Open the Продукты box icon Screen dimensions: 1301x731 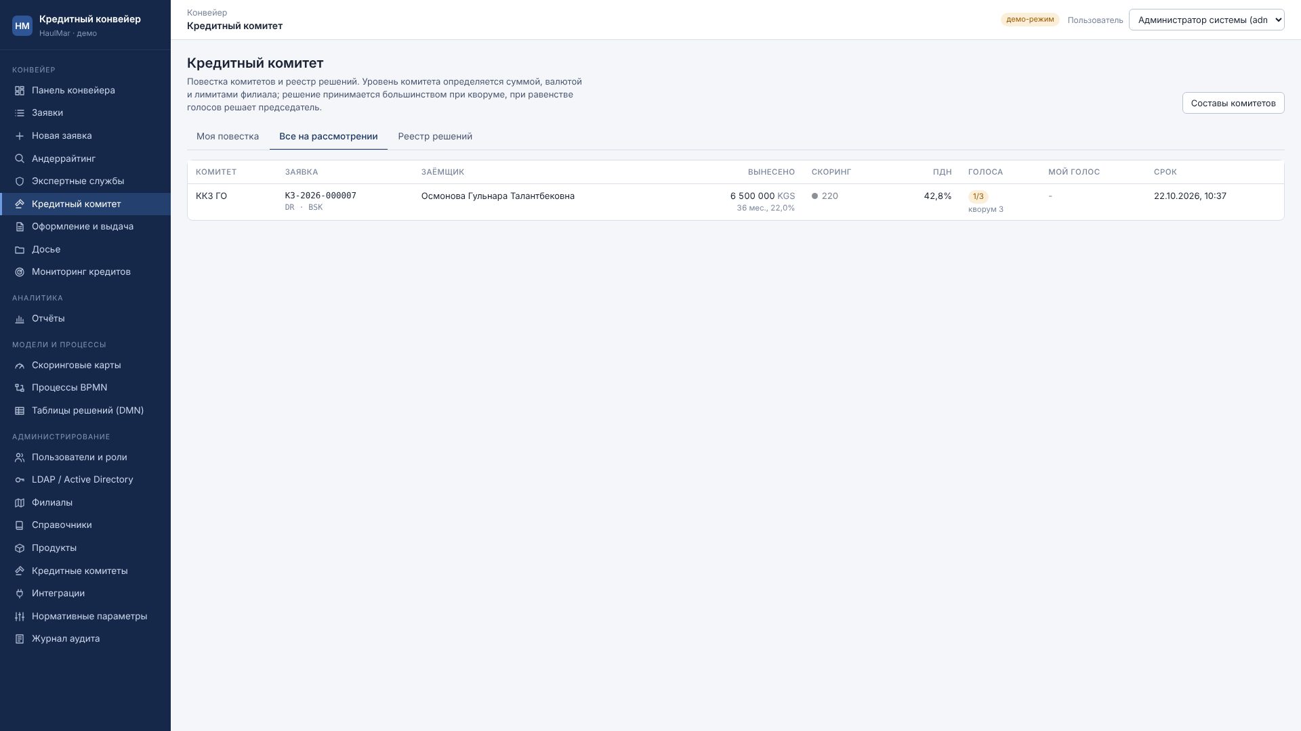[20, 548]
